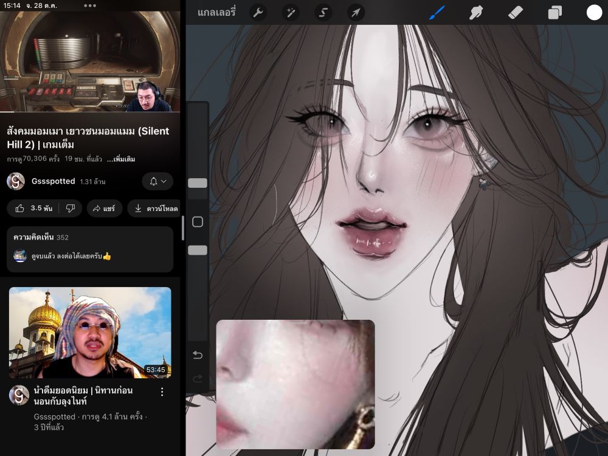
Task: Open the white active color swatch
Action: tap(593, 13)
